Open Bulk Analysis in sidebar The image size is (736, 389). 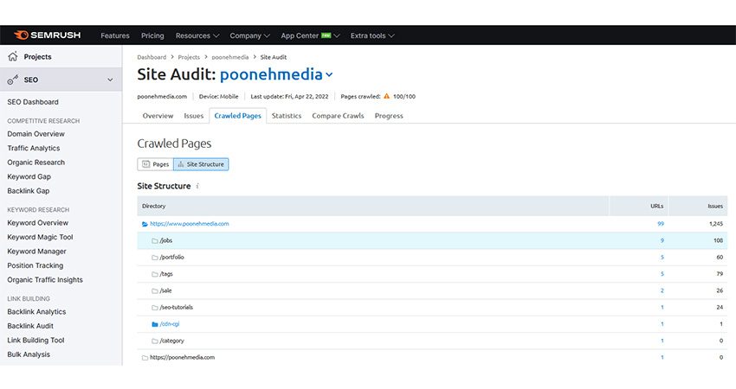point(29,354)
